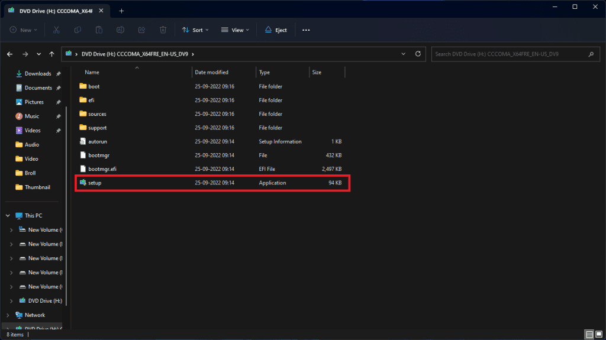Viewport: 606px width, 340px height.
Task: Add a new tab with plus button
Action: tap(121, 11)
